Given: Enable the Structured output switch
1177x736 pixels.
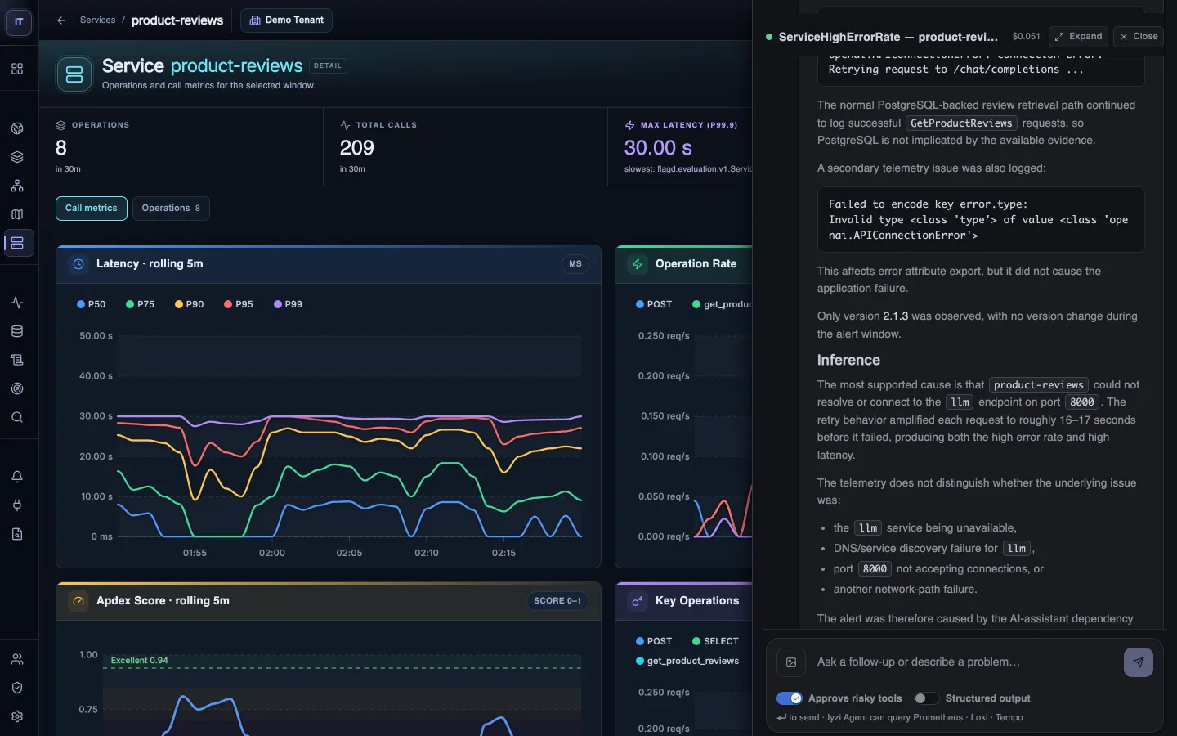Looking at the screenshot, I should 926,698.
